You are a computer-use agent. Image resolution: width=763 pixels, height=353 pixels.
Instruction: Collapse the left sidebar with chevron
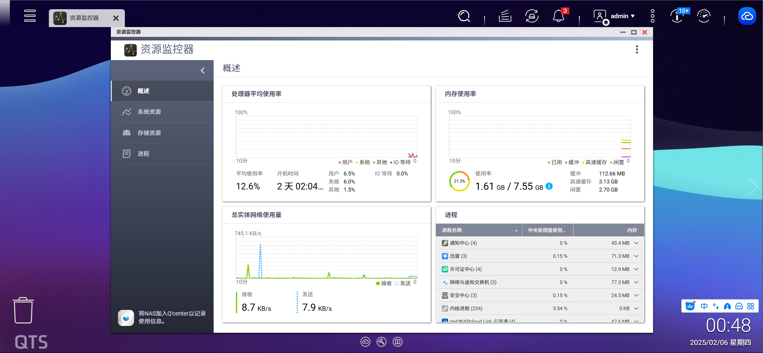tap(203, 70)
